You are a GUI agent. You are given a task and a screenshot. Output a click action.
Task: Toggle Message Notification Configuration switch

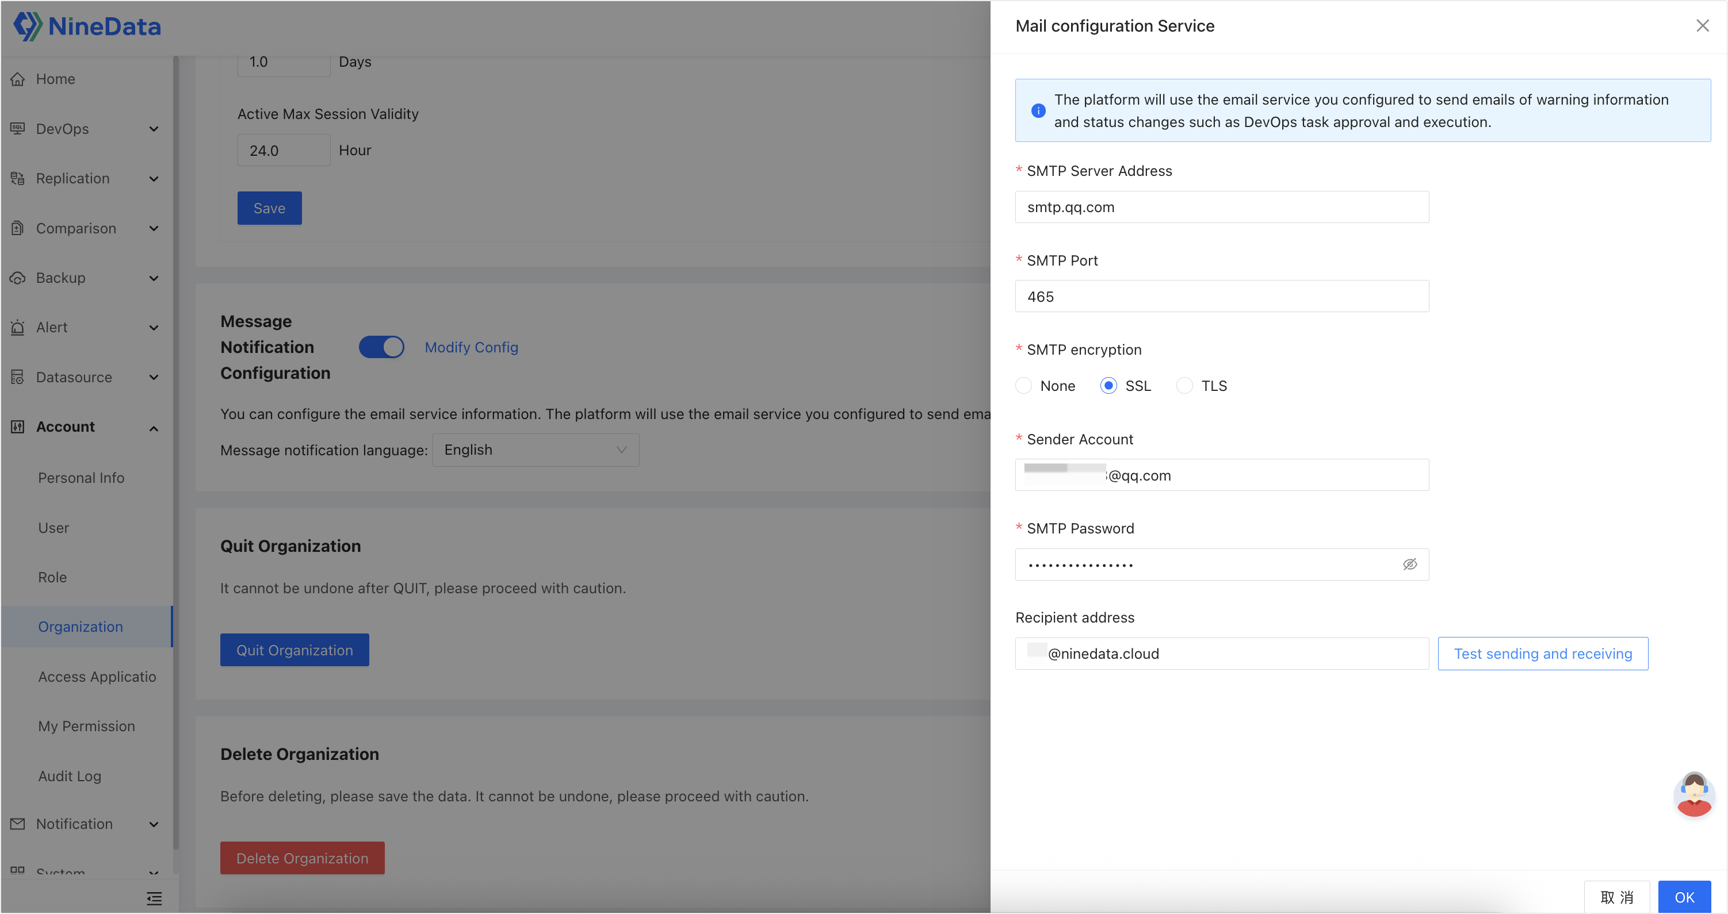381,347
